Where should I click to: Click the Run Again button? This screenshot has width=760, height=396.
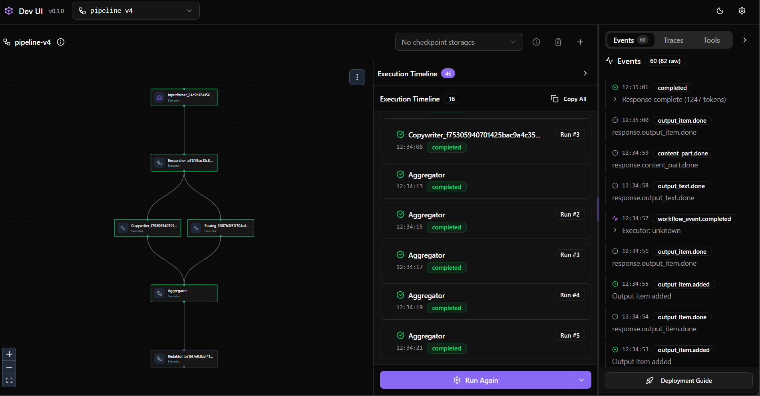point(475,380)
